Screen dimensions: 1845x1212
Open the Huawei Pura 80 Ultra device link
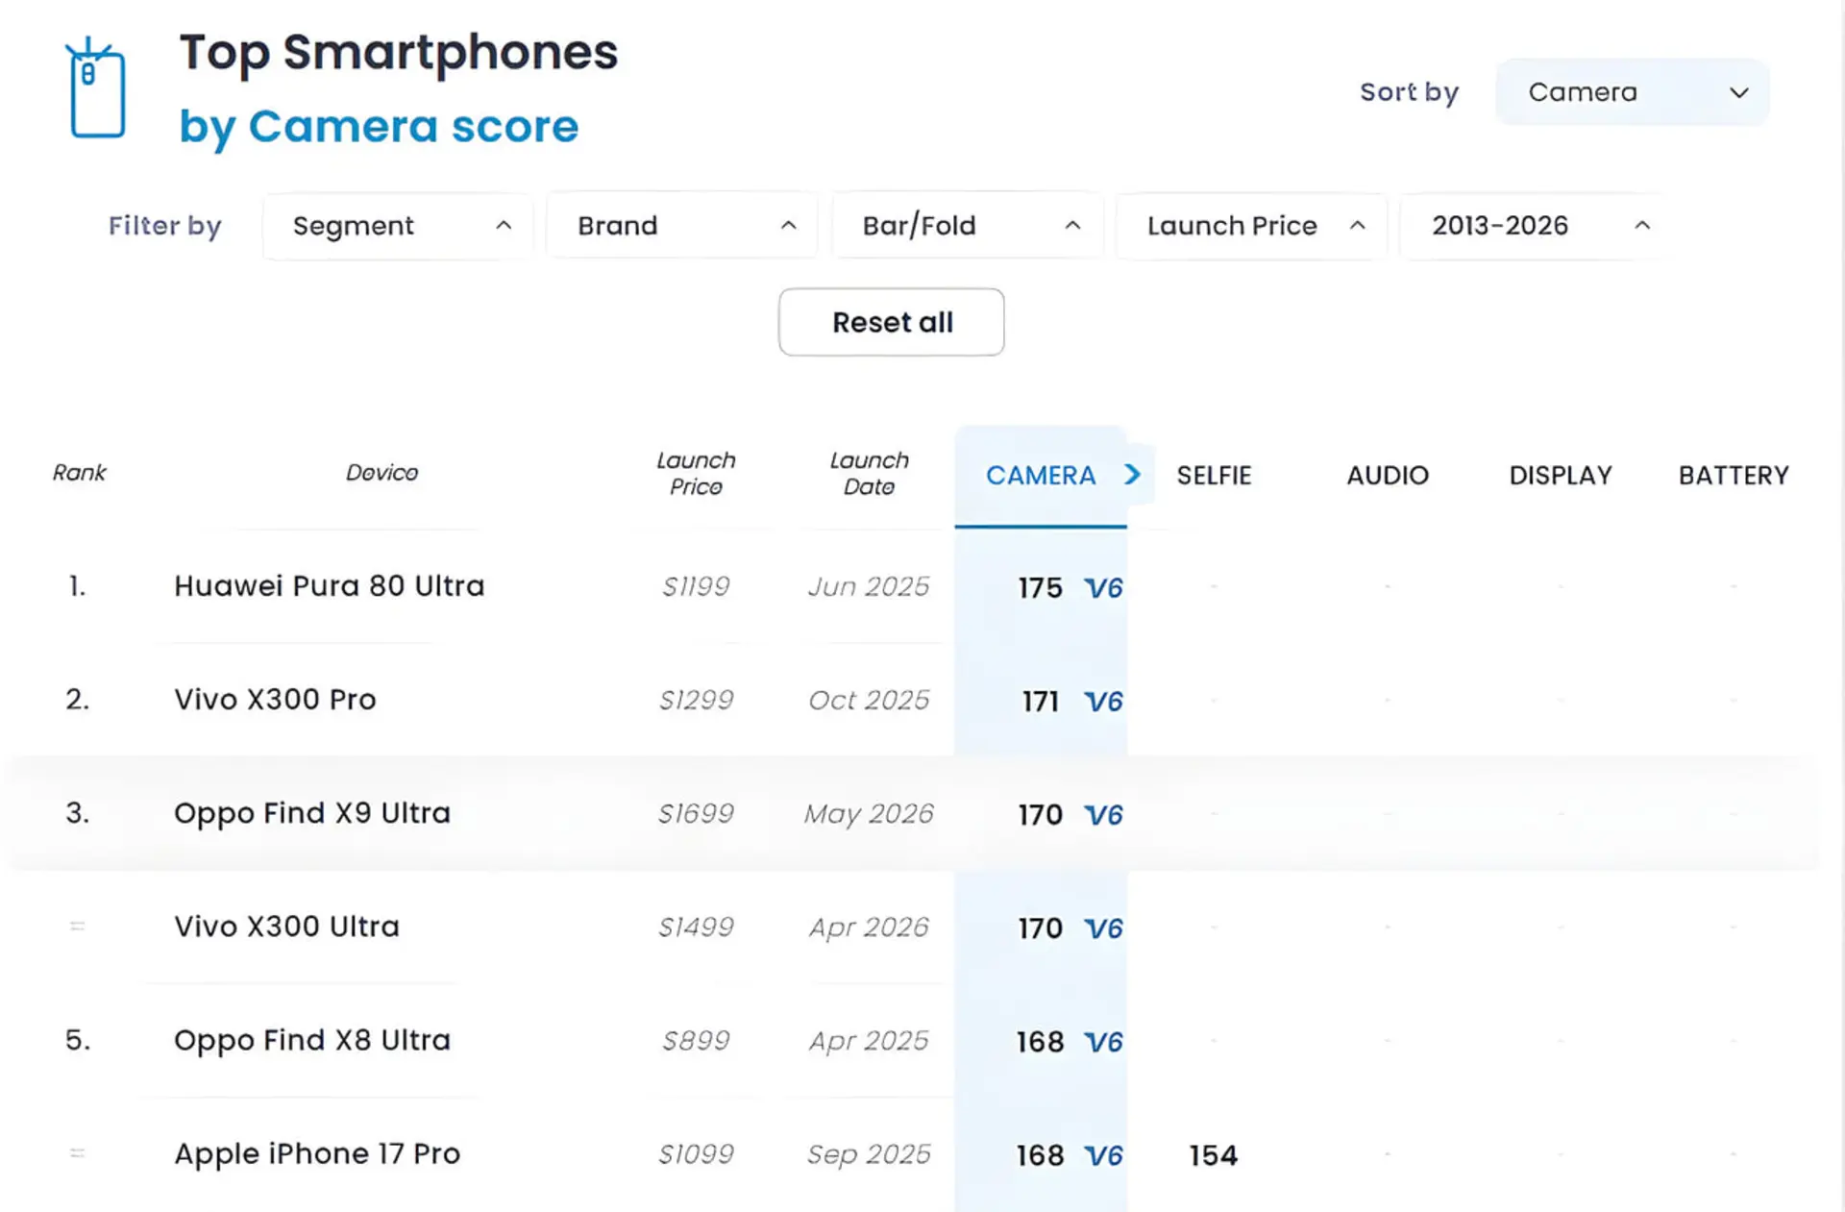(329, 585)
